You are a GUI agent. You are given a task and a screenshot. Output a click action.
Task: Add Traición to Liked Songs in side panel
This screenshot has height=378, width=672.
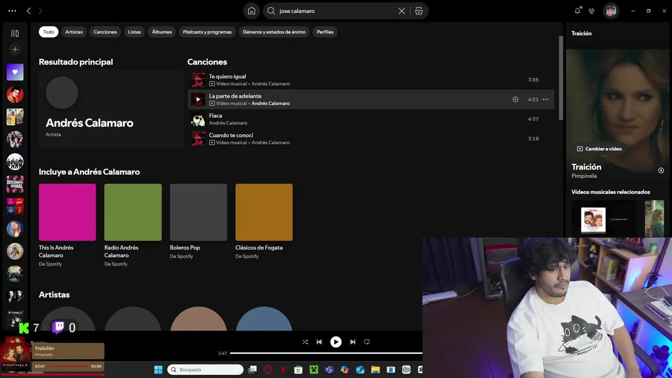(661, 171)
